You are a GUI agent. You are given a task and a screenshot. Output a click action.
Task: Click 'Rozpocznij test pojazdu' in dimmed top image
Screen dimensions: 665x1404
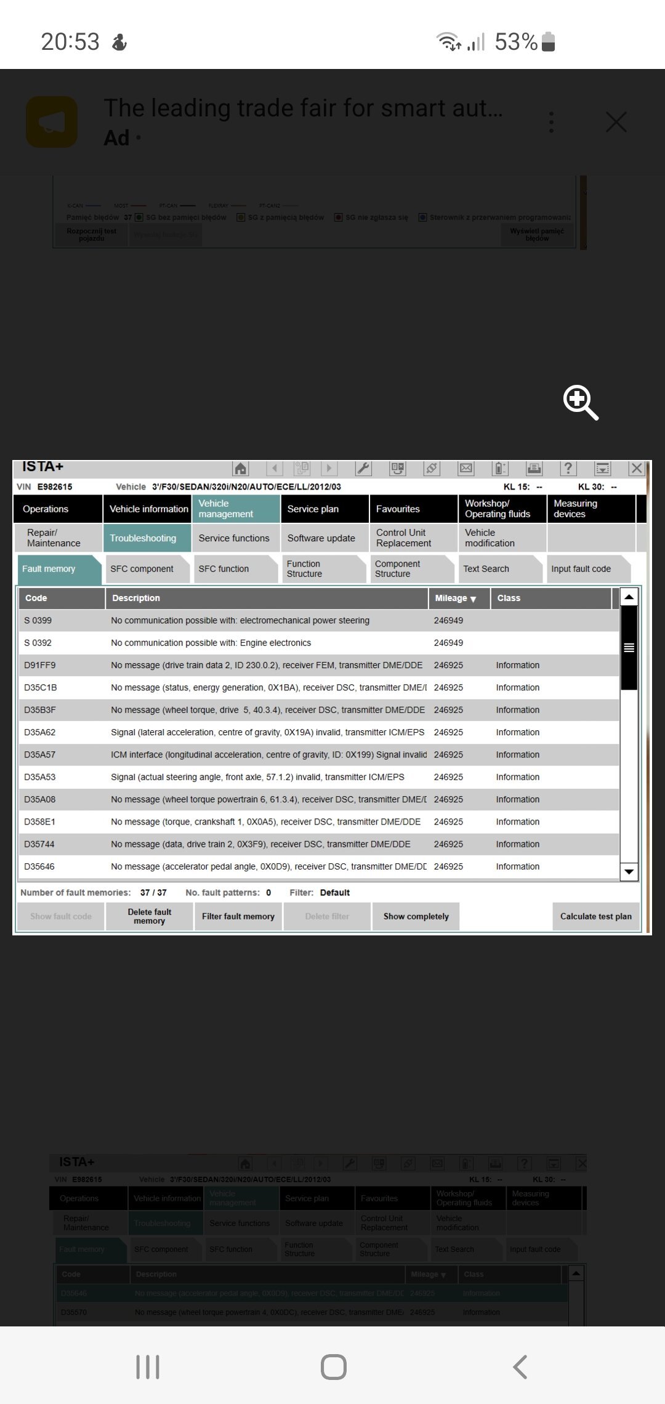[x=91, y=235]
